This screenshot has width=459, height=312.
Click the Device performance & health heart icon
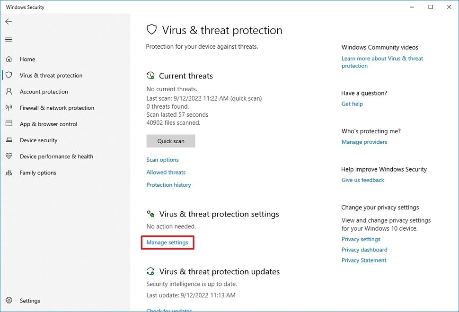(x=9, y=156)
